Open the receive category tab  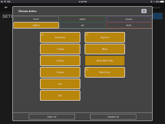coord(129,19)
